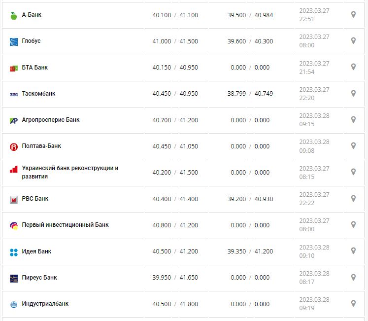Open map pin for Индустриалбанк
This screenshot has width=368, height=321.
[x=353, y=303]
